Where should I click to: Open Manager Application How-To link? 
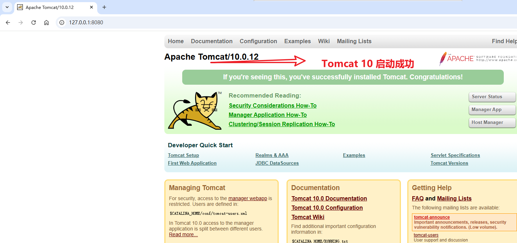(268, 115)
